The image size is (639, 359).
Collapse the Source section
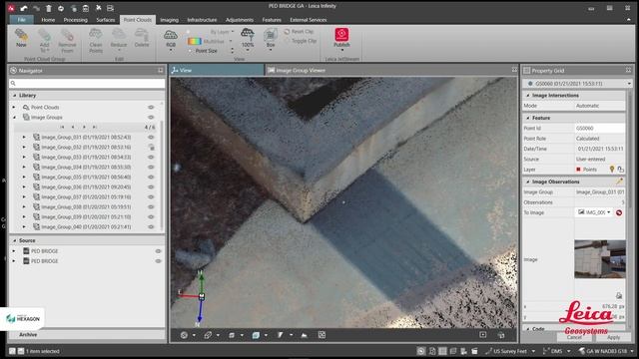tap(15, 240)
